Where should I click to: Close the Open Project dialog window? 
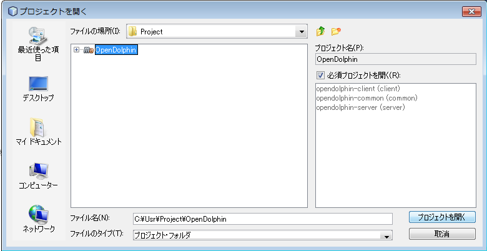click(471, 12)
